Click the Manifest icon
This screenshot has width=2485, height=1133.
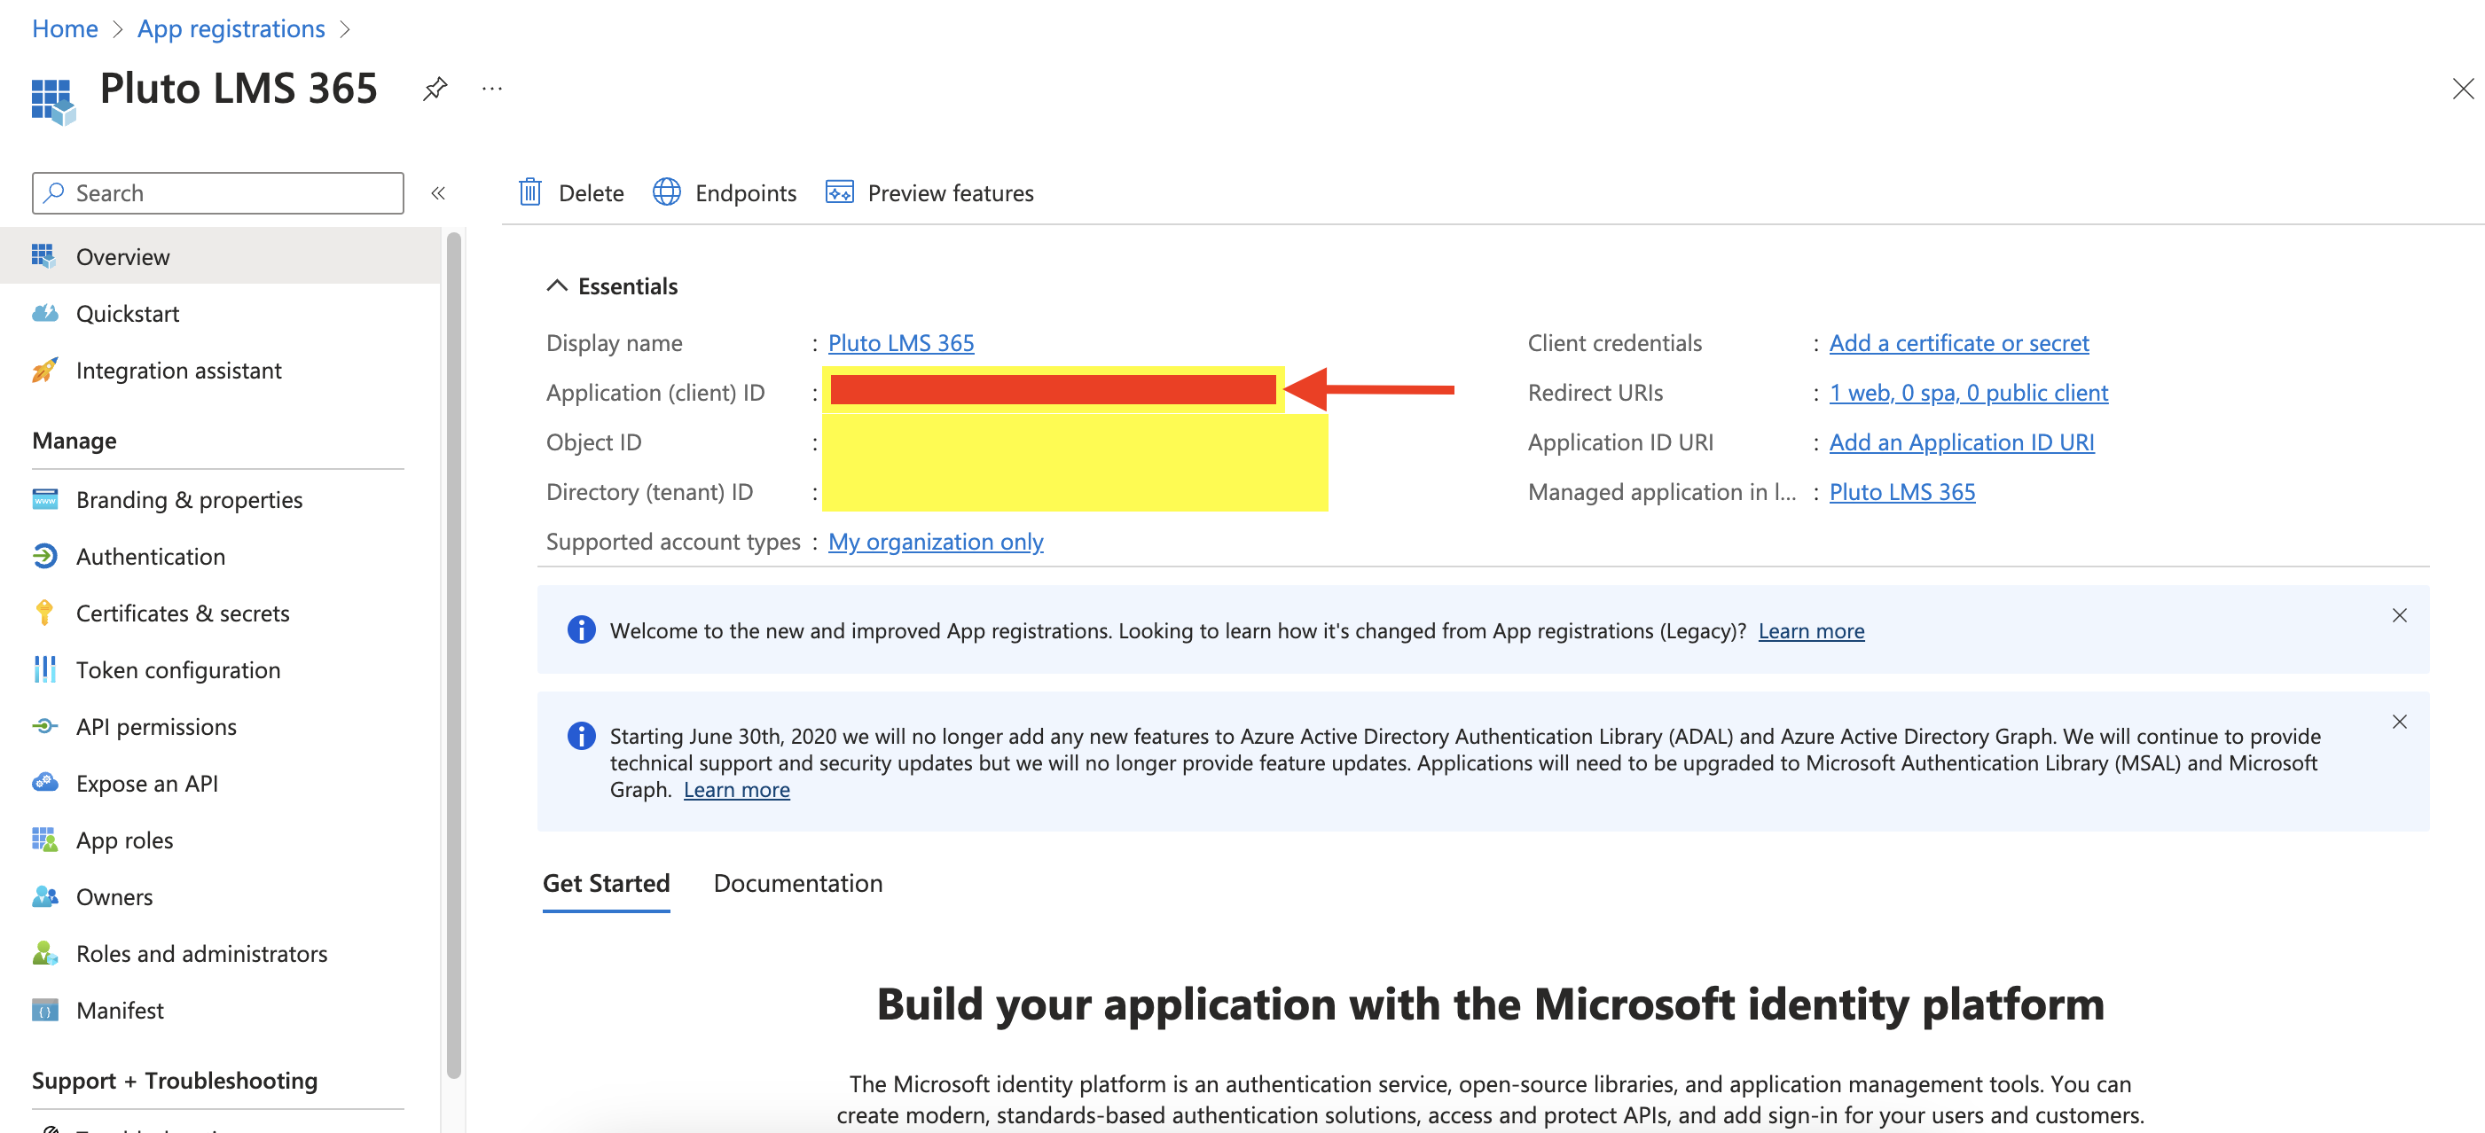44,1010
